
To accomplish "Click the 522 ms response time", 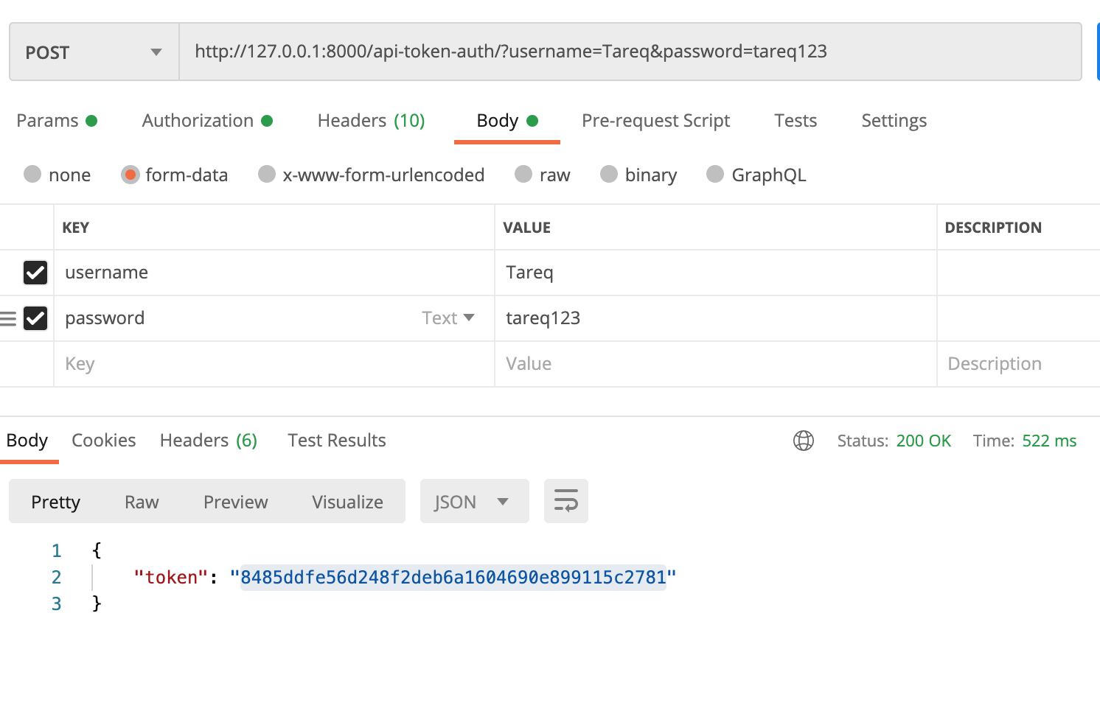I will [1049, 441].
